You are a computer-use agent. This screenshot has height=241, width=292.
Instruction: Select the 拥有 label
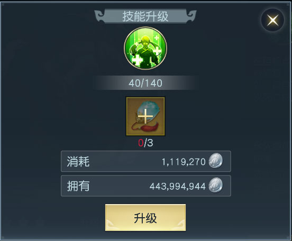coord(78,186)
